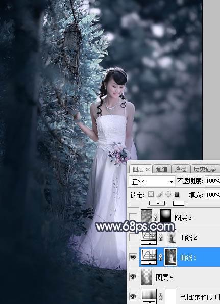Click the lock position move icon

click(168, 194)
